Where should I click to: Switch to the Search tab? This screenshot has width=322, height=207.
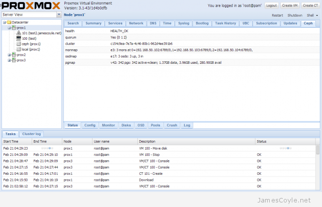73,24
